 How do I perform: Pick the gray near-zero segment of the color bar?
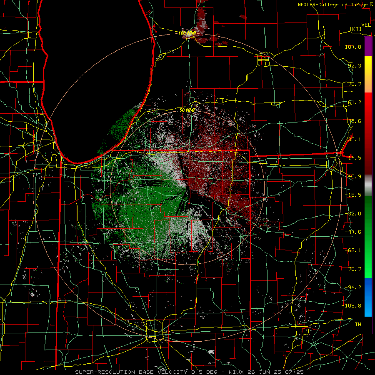coord(368,185)
